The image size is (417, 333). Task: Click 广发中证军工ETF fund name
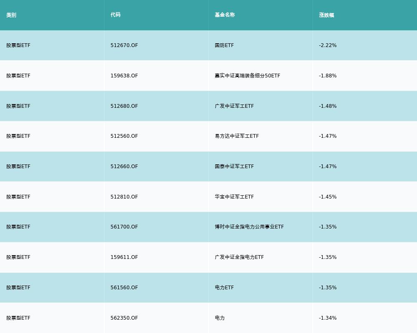234,106
